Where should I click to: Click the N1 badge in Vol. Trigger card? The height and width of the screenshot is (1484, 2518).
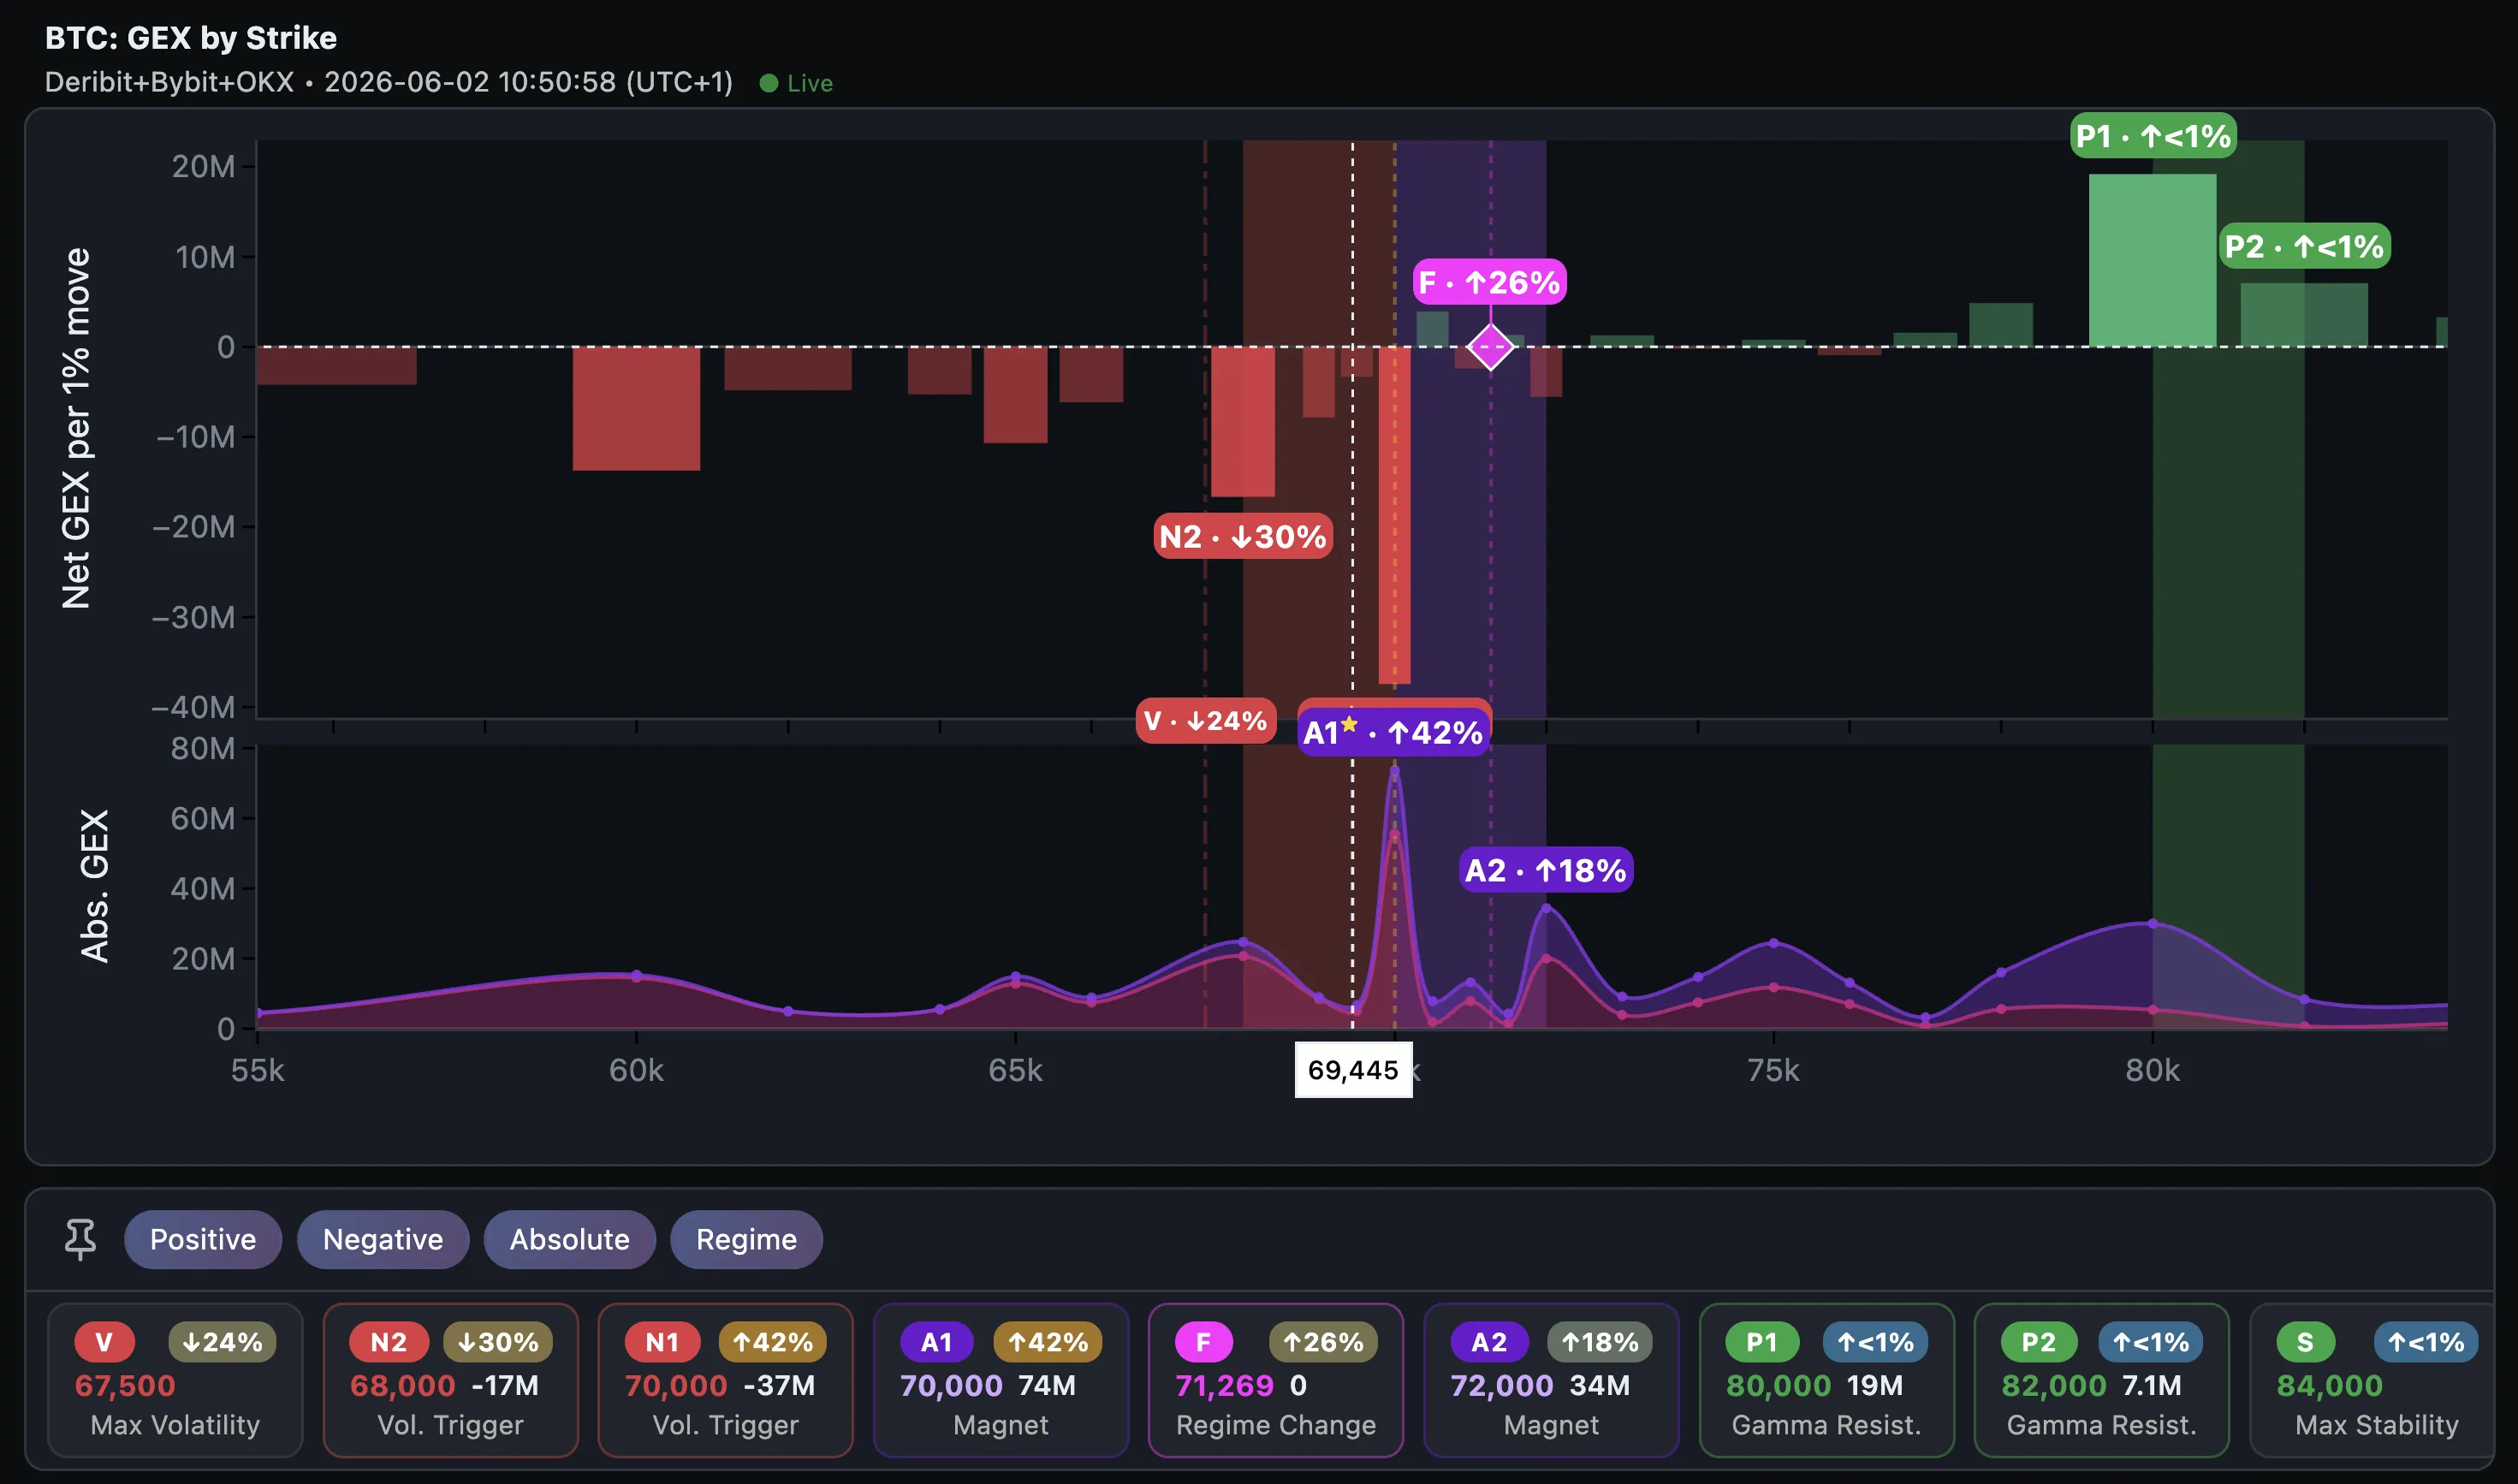[x=662, y=1342]
